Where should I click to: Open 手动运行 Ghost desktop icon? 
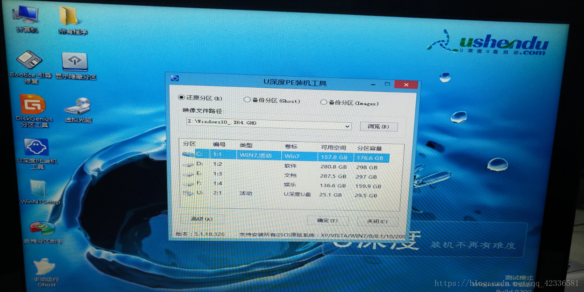46,272
